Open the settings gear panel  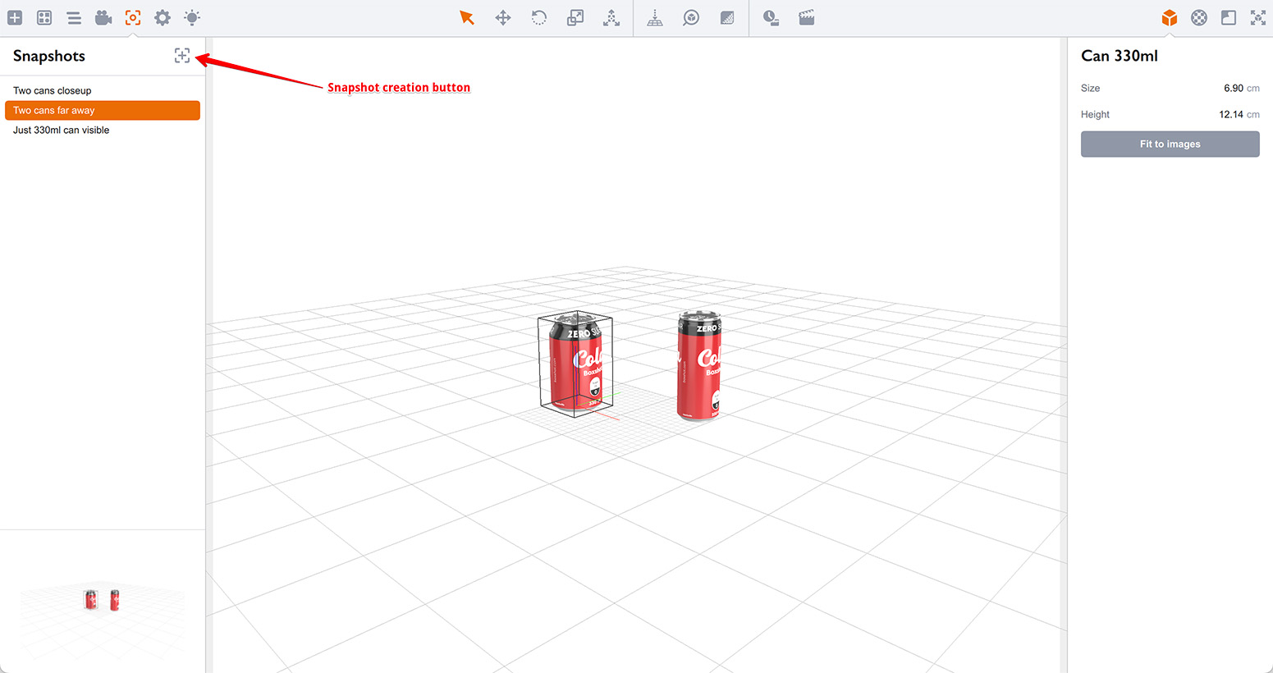163,18
